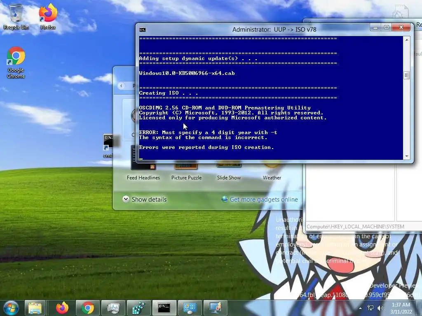
Task: Click the Firefox taskbar icon
Action: point(62,308)
